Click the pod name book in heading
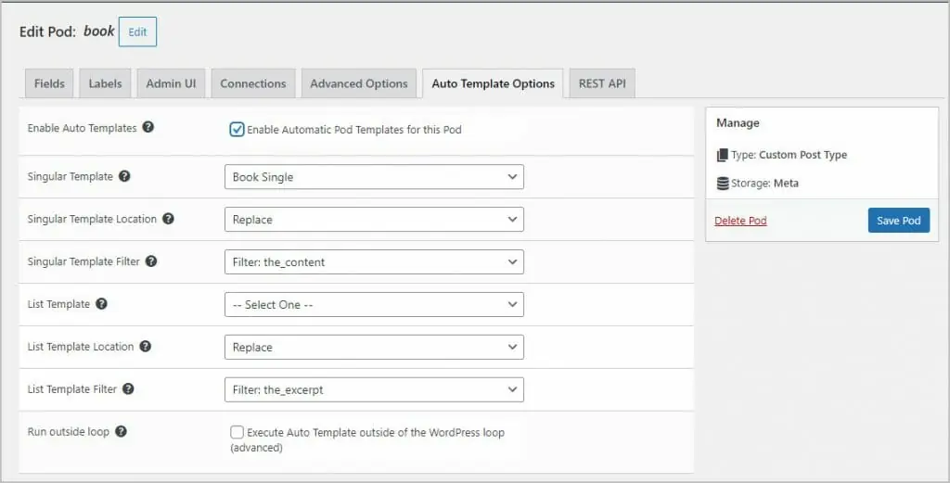 (98, 31)
